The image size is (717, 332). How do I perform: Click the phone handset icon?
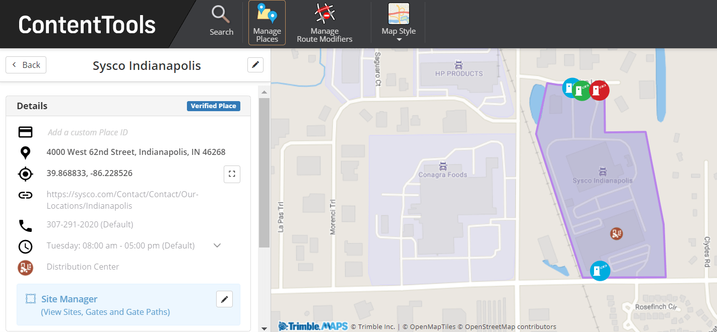(25, 225)
